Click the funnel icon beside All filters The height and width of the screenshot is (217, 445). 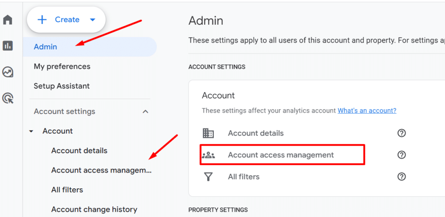208,177
